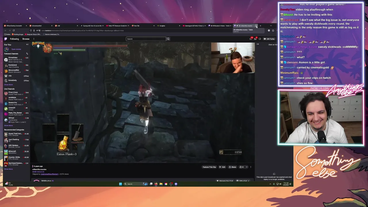Open the whispers chat bubble icon
This screenshot has height=207, width=368.
coord(260,39)
